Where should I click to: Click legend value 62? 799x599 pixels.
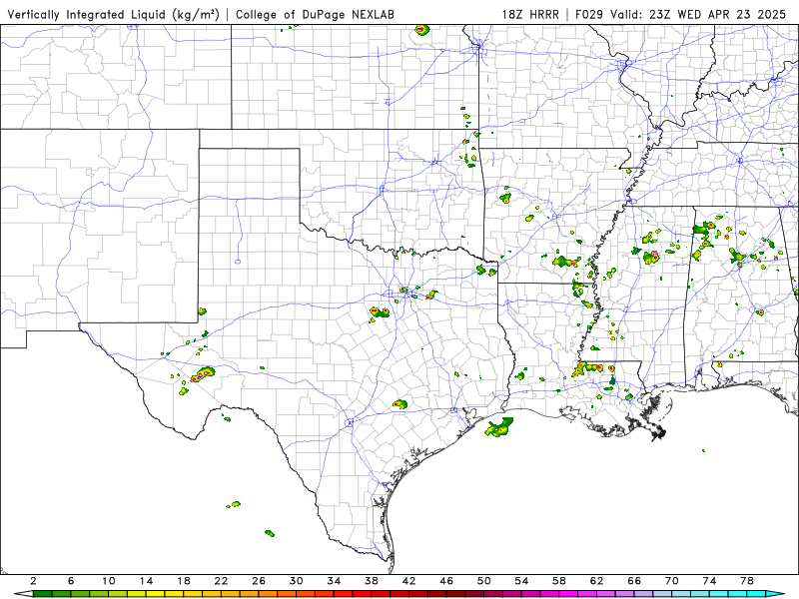(x=597, y=581)
